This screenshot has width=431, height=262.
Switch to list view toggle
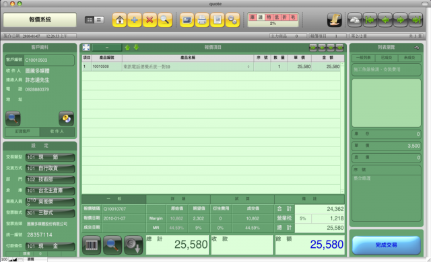(99, 19)
